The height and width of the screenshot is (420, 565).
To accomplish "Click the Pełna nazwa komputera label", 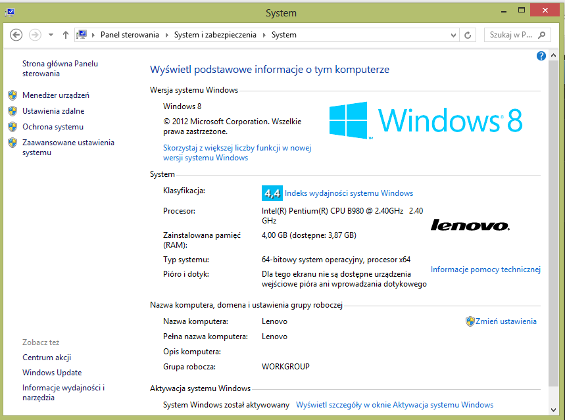I will [205, 337].
